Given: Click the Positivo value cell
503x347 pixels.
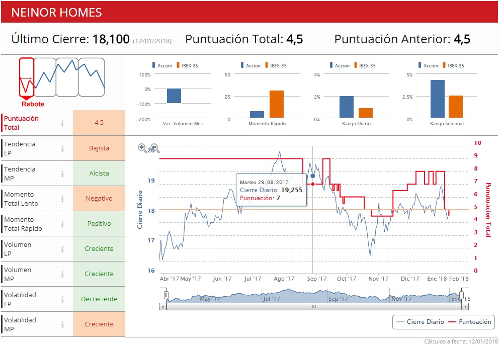Looking at the screenshot, I should point(99,223).
